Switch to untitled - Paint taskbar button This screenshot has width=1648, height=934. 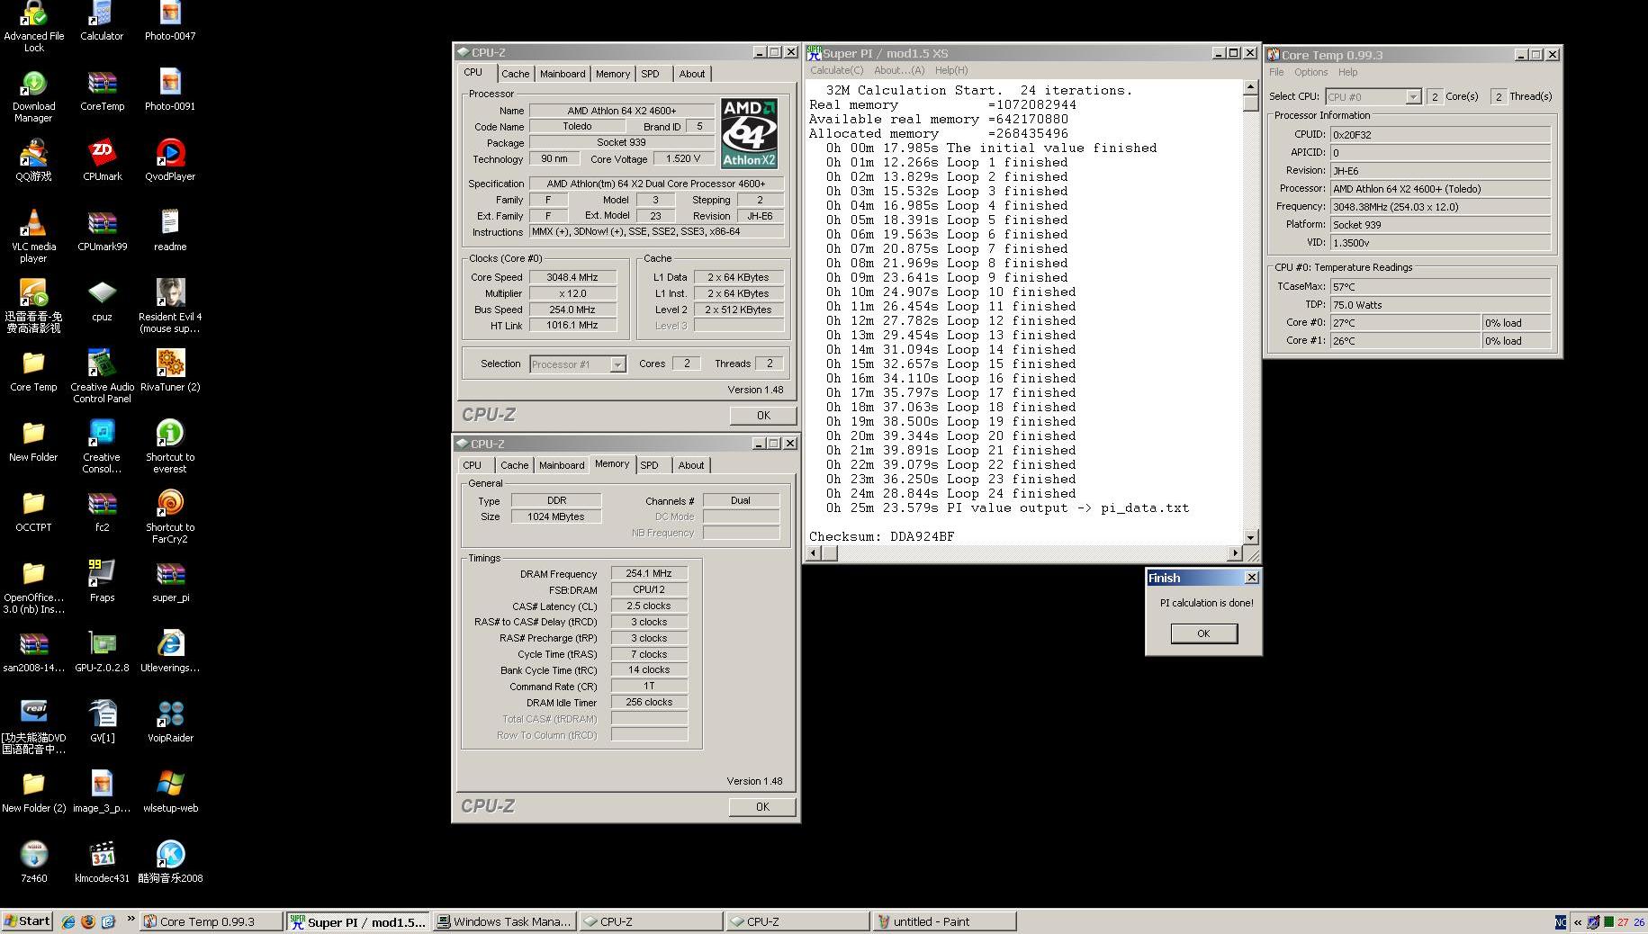pos(944,921)
